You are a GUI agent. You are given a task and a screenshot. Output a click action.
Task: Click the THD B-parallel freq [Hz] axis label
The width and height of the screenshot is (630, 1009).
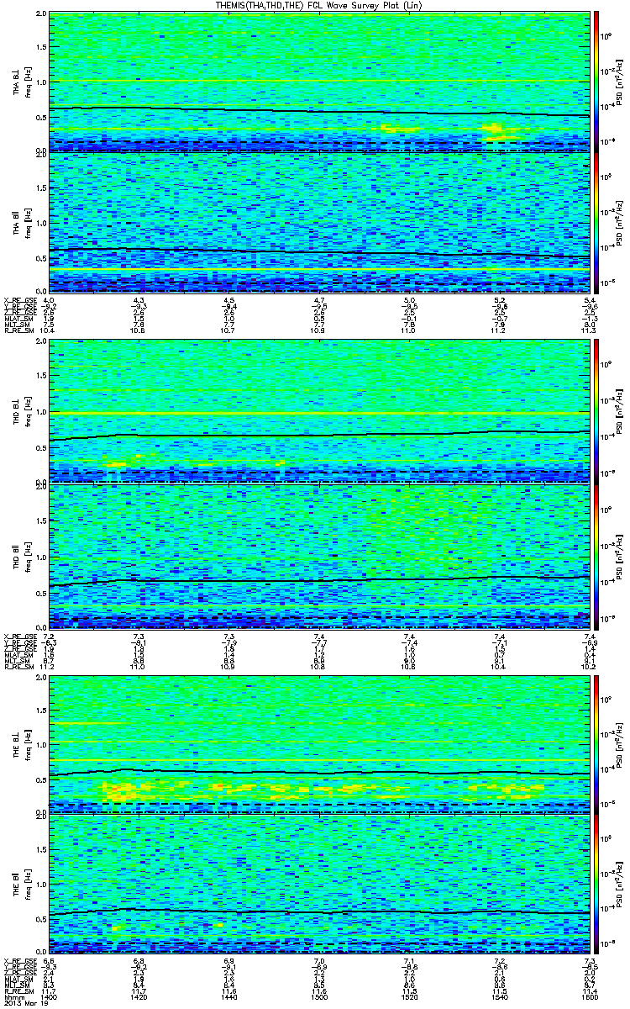click(28, 556)
